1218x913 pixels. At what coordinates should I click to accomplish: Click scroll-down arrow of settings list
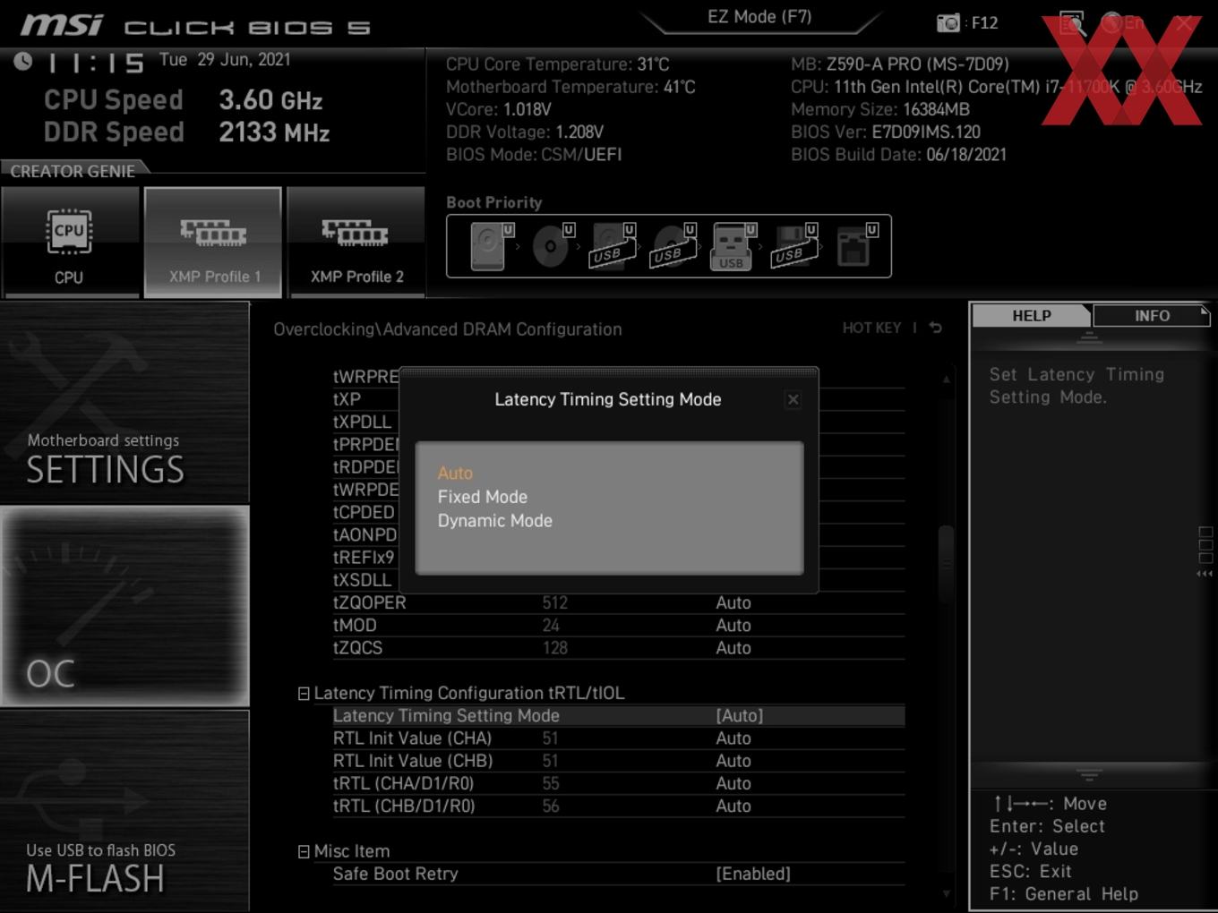click(947, 893)
